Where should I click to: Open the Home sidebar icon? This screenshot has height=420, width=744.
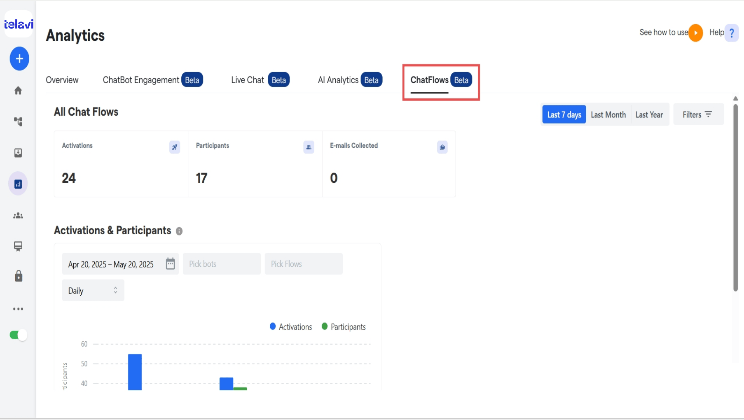pyautogui.click(x=18, y=91)
